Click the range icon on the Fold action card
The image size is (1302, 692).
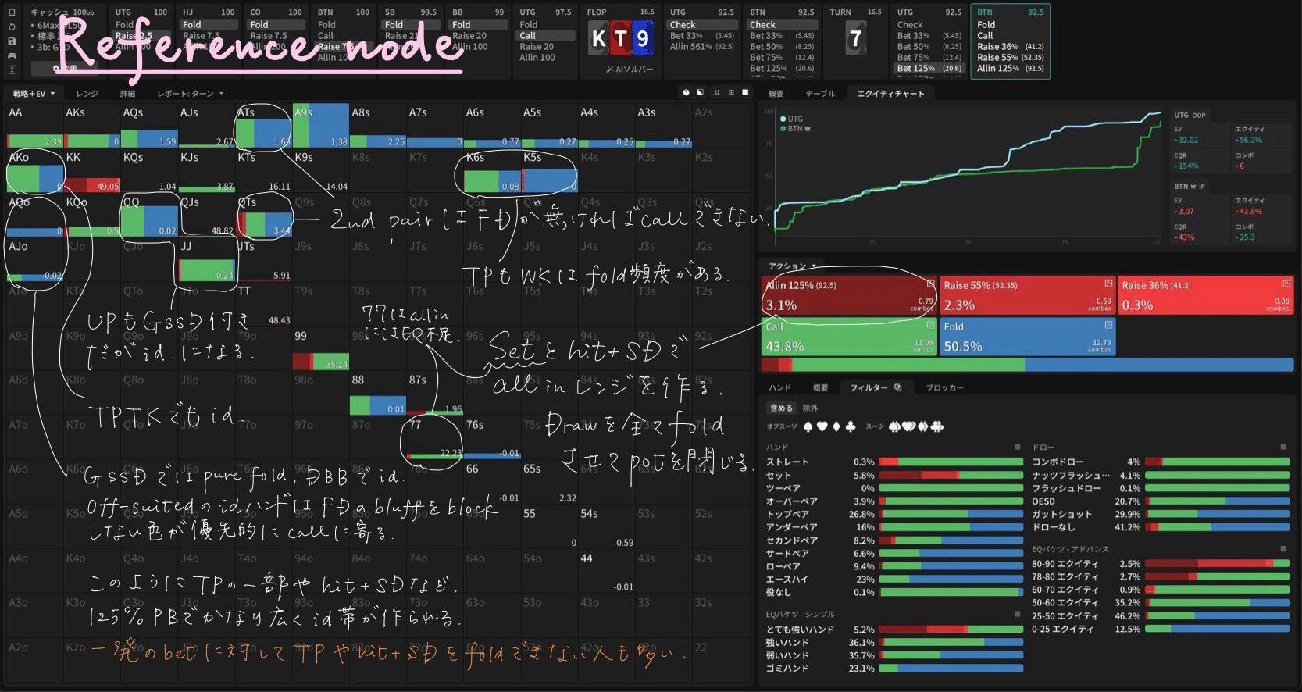[x=1108, y=325]
